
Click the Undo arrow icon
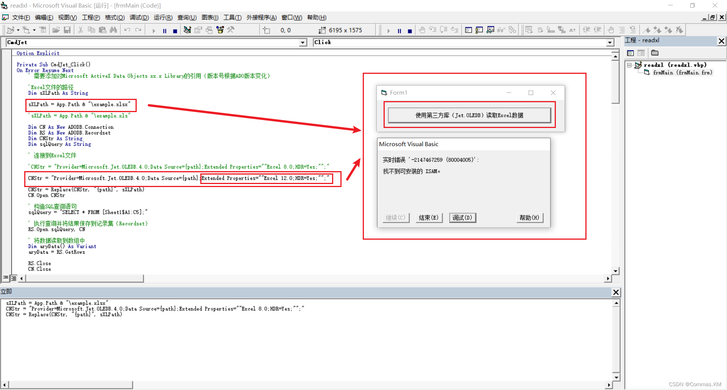click(x=127, y=30)
